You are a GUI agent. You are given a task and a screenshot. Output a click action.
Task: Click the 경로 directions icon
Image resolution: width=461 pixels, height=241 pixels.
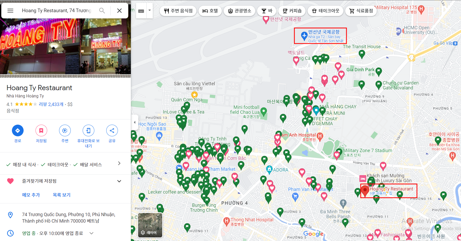coord(18,130)
